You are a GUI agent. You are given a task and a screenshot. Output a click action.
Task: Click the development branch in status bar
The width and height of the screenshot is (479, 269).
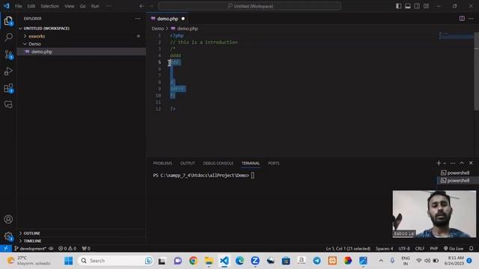[x=30, y=248]
